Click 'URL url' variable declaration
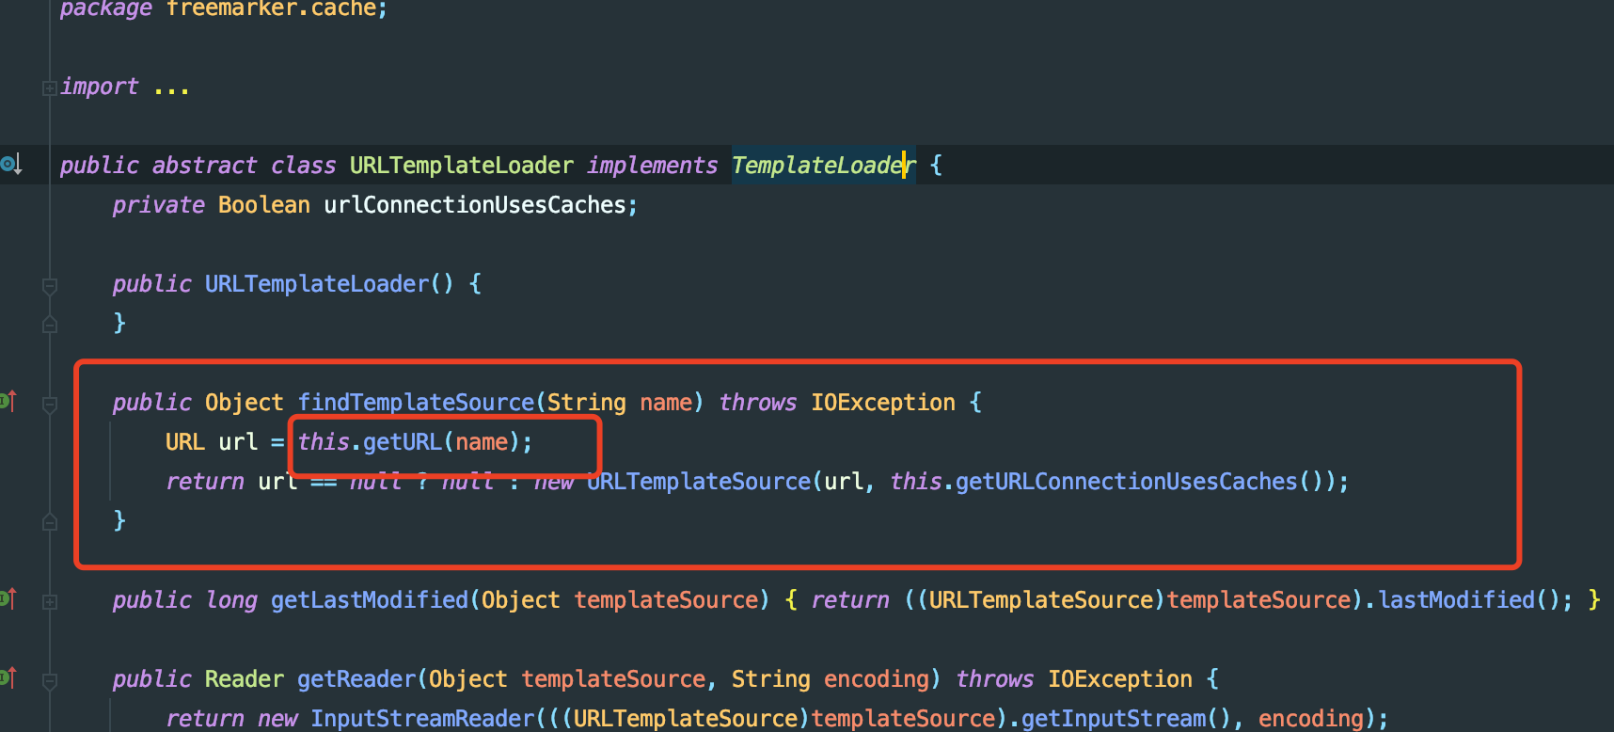 (212, 442)
